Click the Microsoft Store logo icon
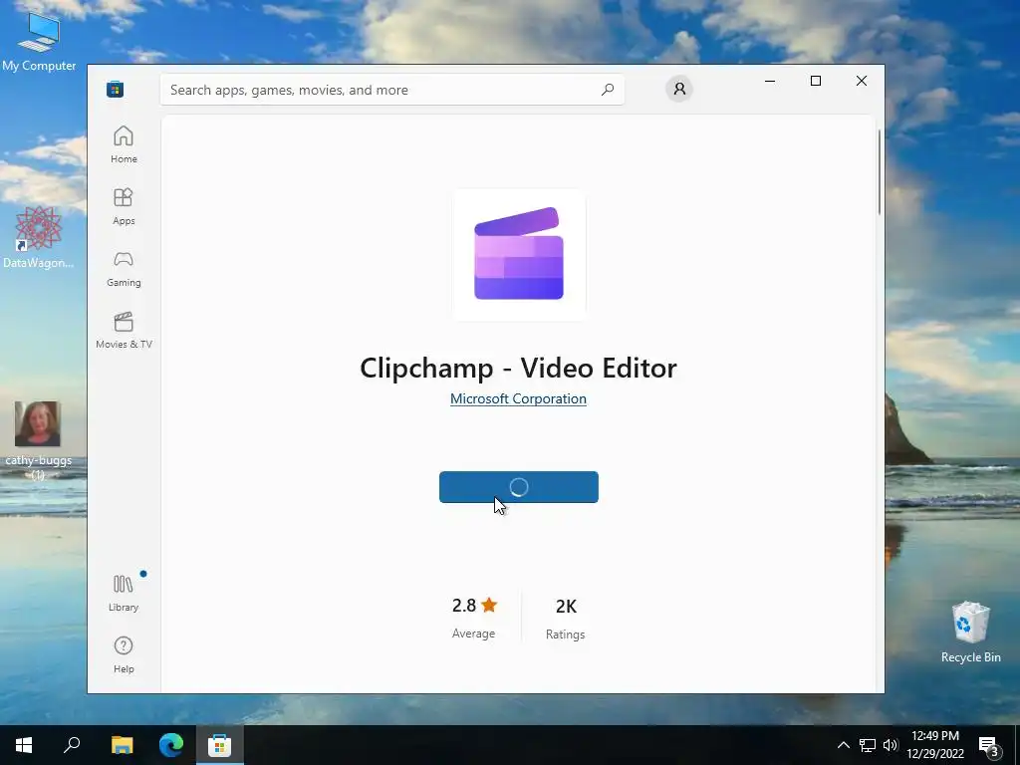The height and width of the screenshot is (765, 1020). [116, 89]
